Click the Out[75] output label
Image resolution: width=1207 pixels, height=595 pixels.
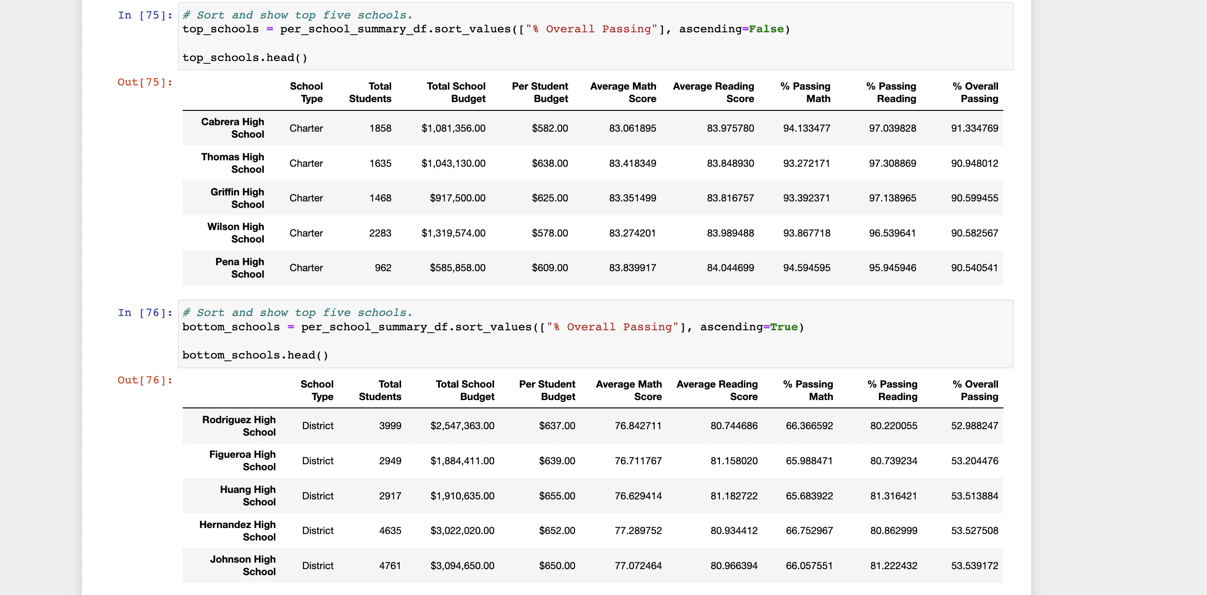click(x=143, y=82)
